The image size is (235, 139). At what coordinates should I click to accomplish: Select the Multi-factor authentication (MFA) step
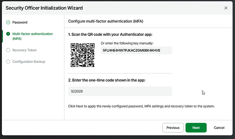[x=32, y=36]
